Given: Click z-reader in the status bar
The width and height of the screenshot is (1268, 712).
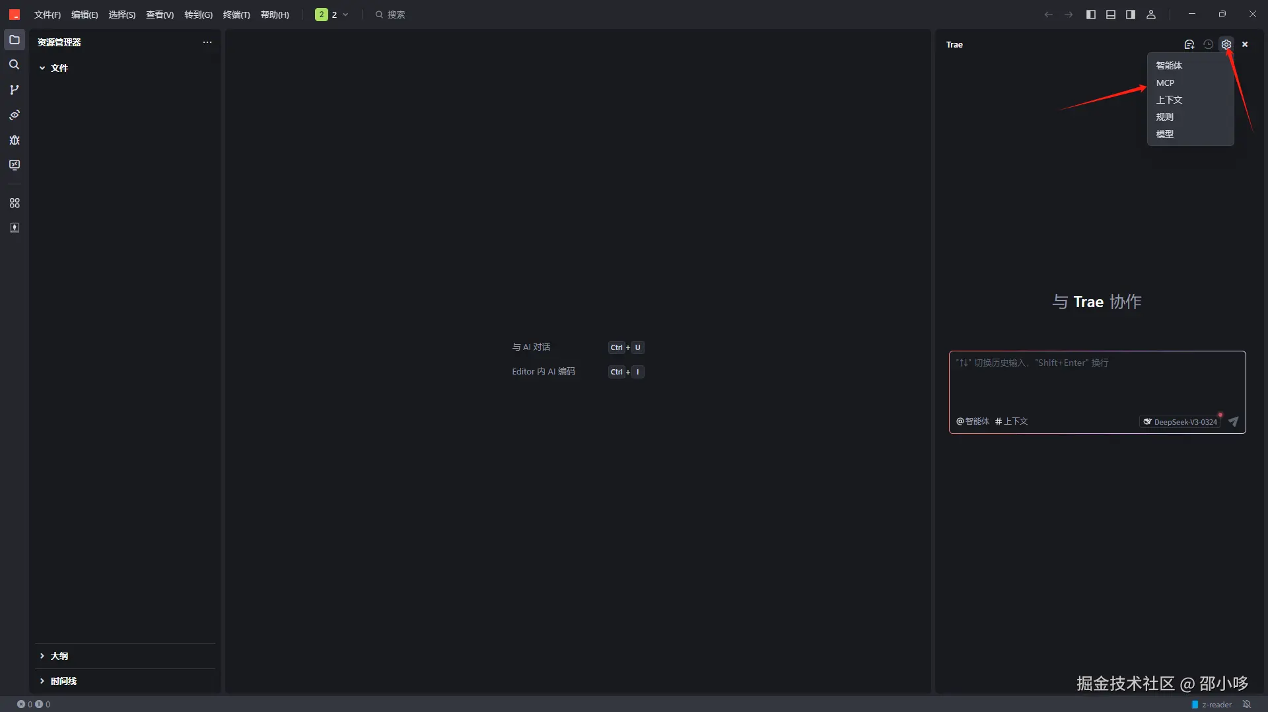Looking at the screenshot, I should [x=1212, y=704].
